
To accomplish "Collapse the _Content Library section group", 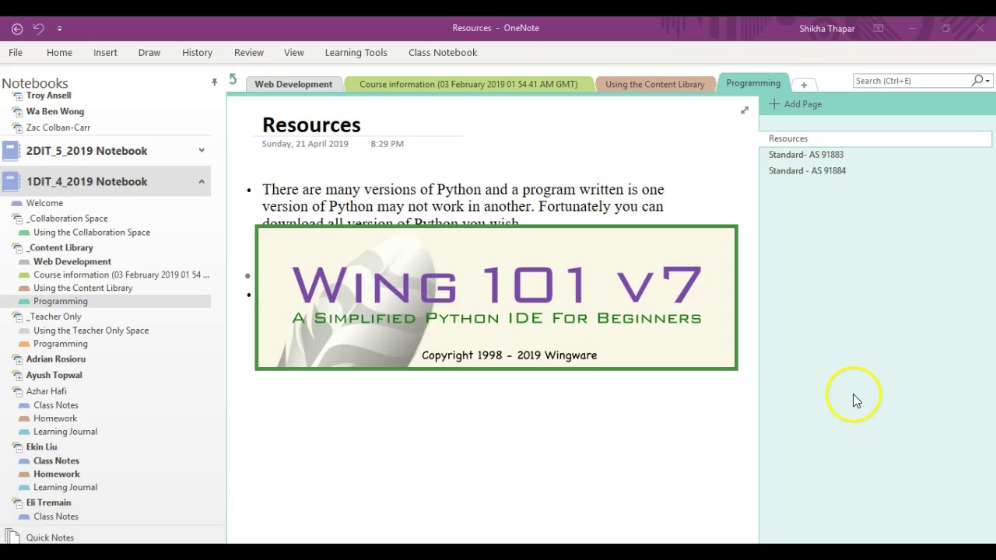I will (x=17, y=248).
